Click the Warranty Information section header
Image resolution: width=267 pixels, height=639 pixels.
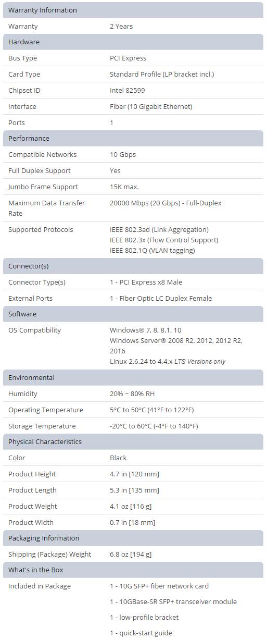(133, 10)
